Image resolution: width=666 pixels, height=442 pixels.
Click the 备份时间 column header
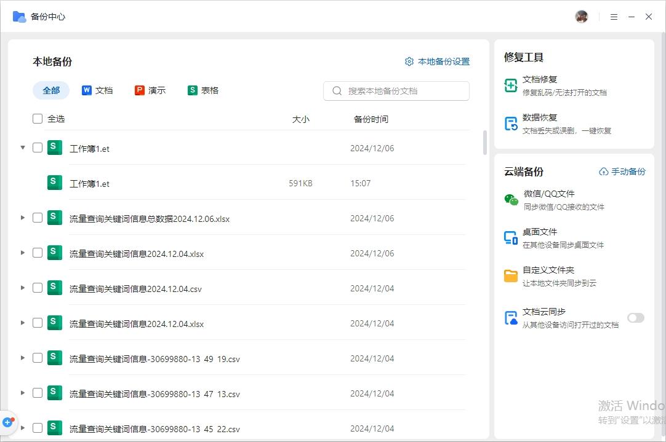coord(371,119)
